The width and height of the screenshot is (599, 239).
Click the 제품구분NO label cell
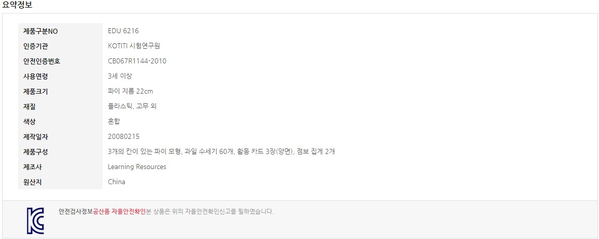[61, 31]
